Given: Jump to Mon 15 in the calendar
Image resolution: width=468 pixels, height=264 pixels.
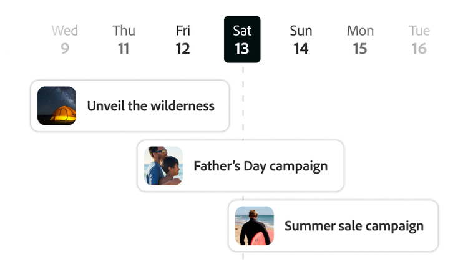Looking at the screenshot, I should tap(360, 39).
